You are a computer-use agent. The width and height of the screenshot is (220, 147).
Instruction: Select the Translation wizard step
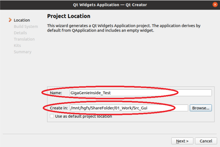click(x=24, y=39)
